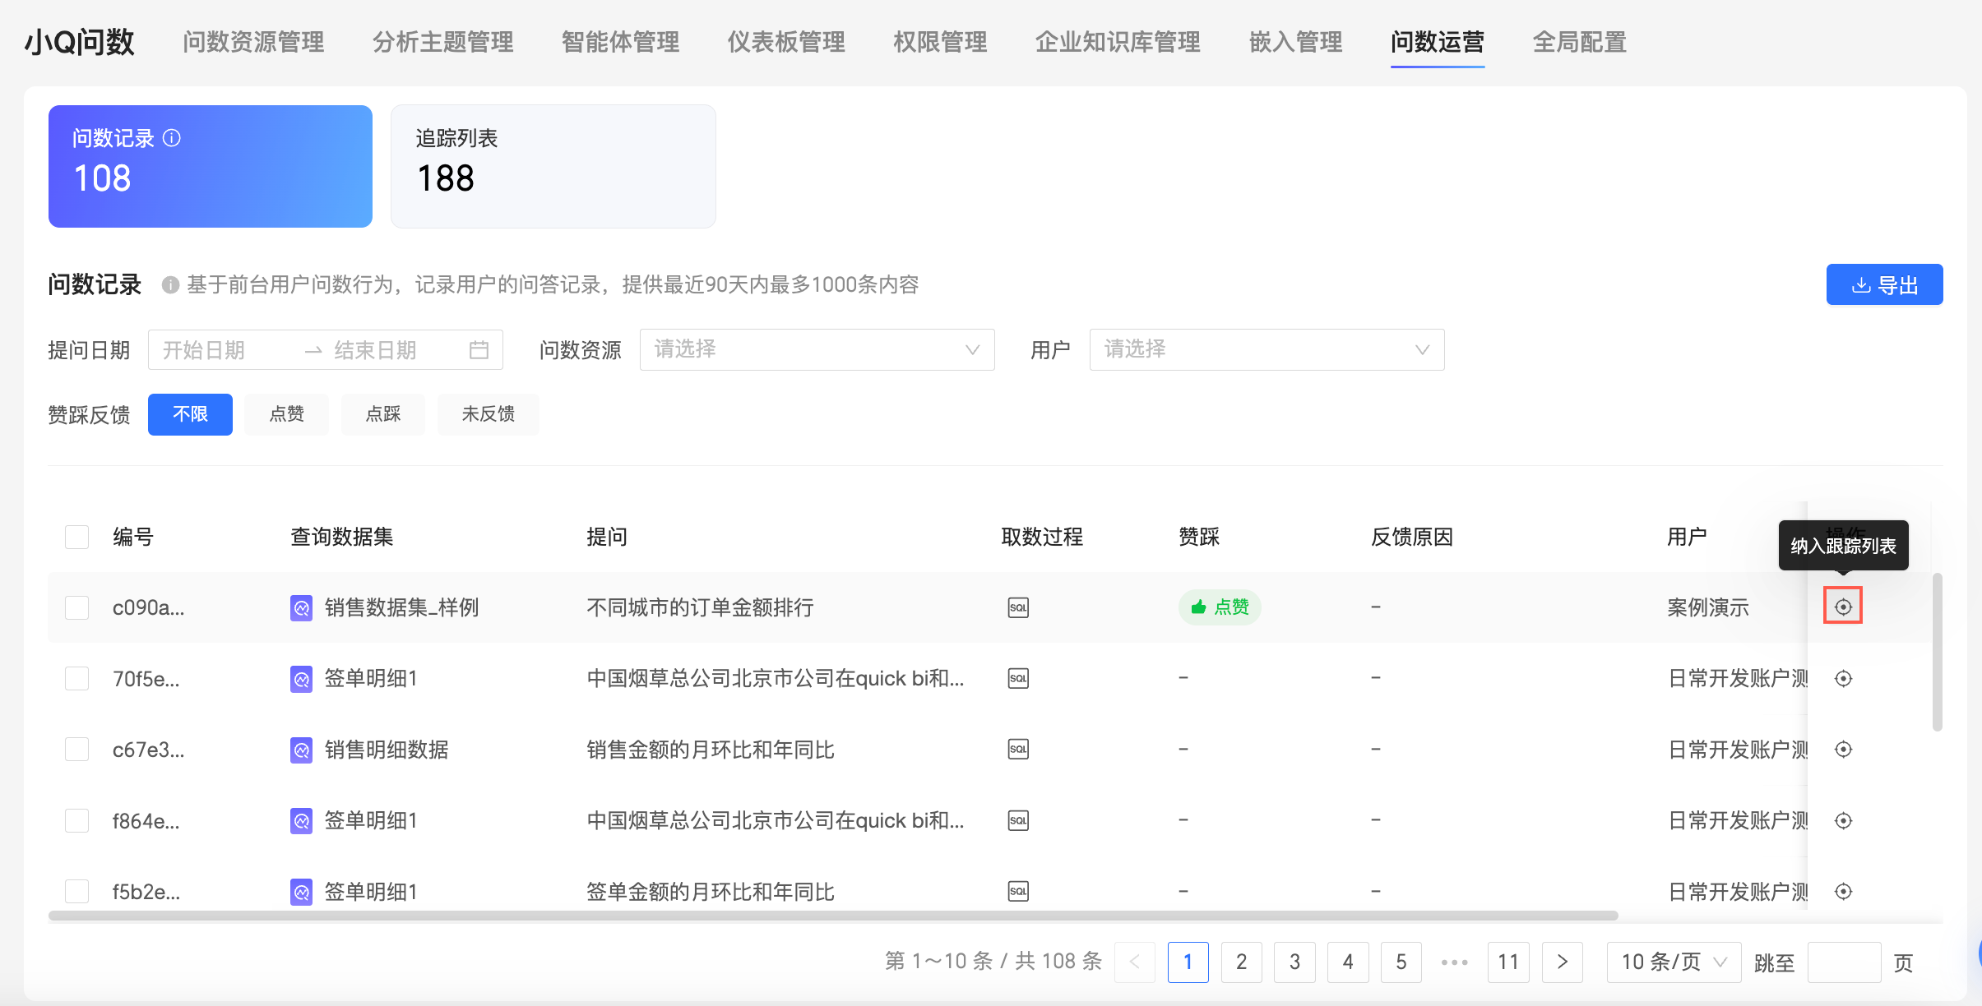The height and width of the screenshot is (1006, 1982).
Task: View SQL process for row c090a
Action: 1018,607
